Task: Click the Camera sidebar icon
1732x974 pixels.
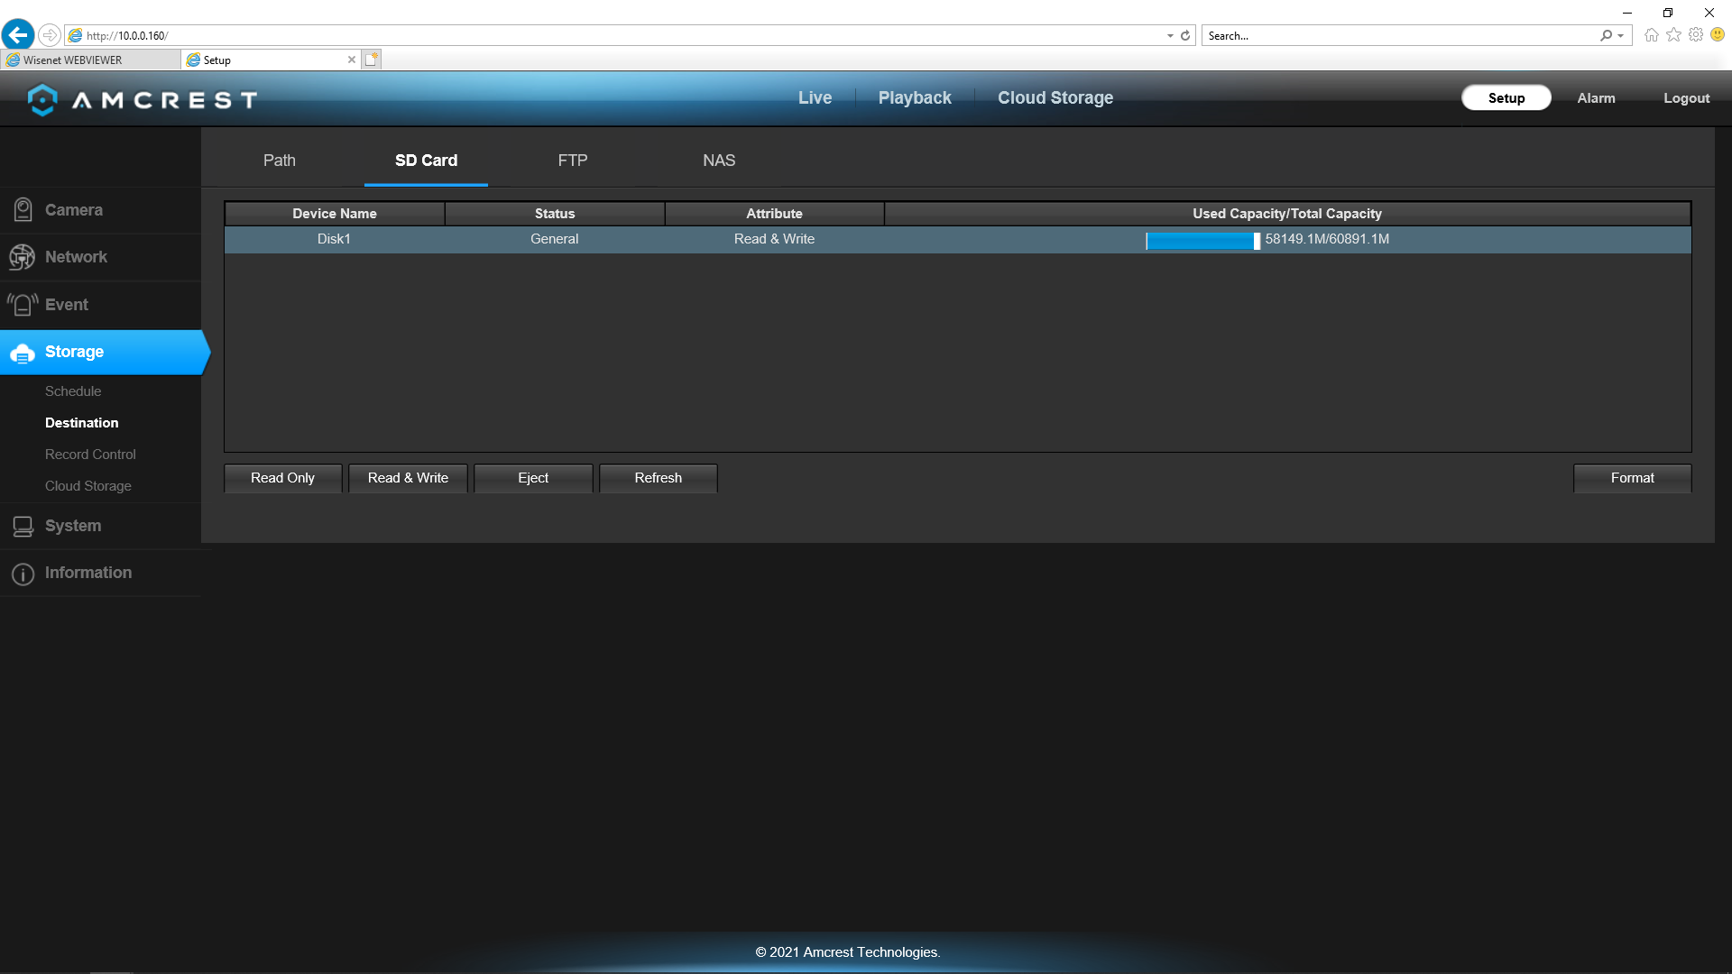Action: tap(23, 210)
